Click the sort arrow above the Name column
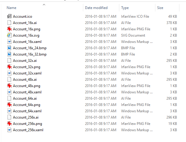 click(44, 5)
